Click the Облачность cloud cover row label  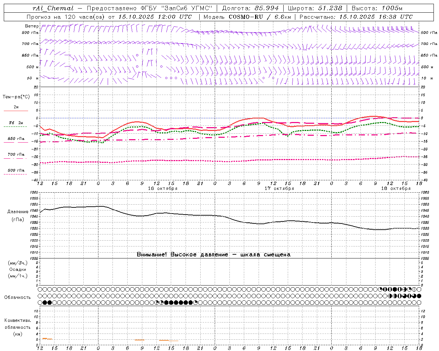(x=17, y=298)
